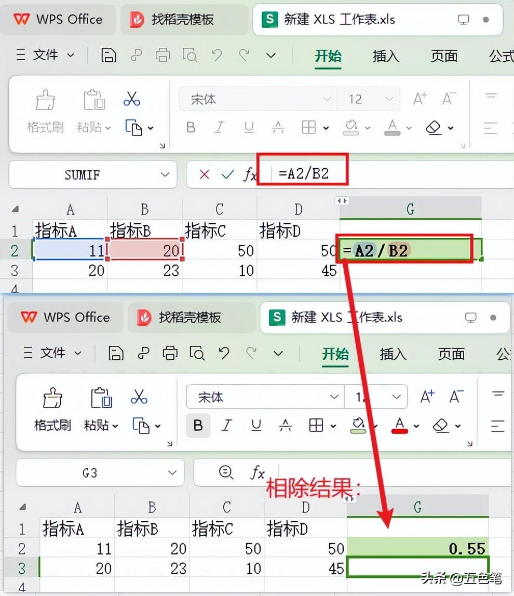Switch to 插入 tab in top window
This screenshot has height=596, width=514.
coord(386,56)
